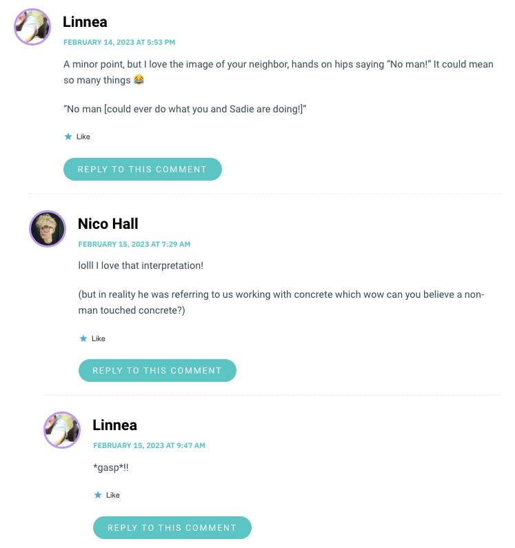Click the Like star on Nico Hall's comment
The width and height of the screenshot is (515, 548).
(83, 338)
